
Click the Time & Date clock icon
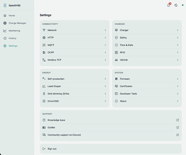pyautogui.click(x=116, y=45)
